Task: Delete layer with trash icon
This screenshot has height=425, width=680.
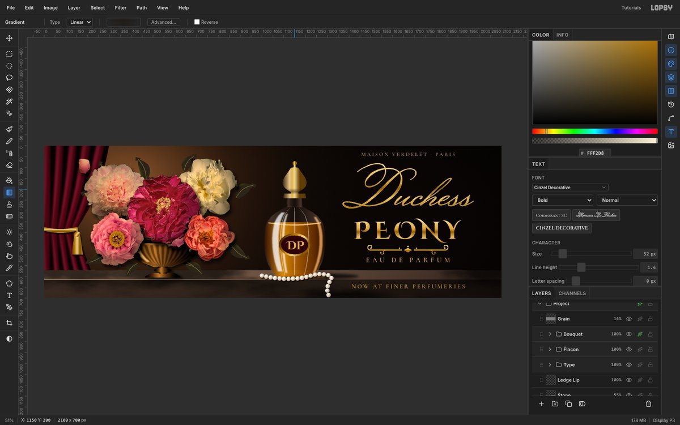Action: [x=648, y=404]
